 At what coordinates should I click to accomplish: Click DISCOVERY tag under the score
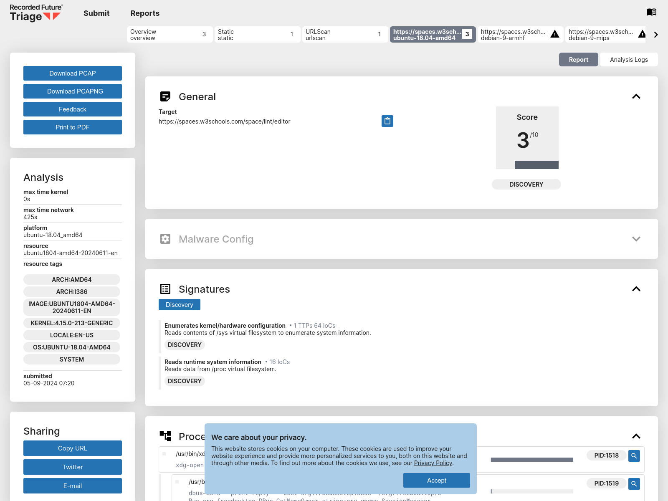click(526, 184)
